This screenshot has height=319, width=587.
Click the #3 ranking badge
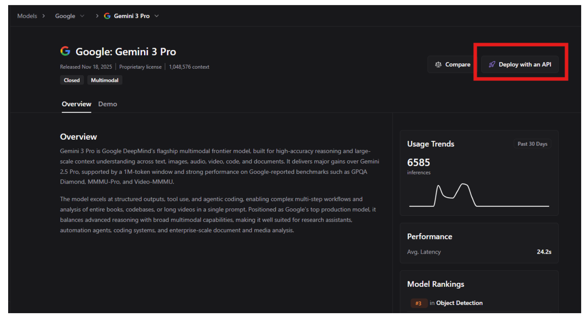point(418,303)
